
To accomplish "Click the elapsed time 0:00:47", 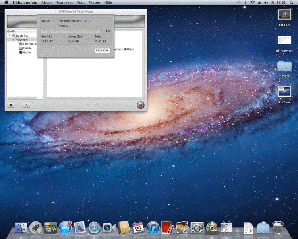I will [48, 41].
